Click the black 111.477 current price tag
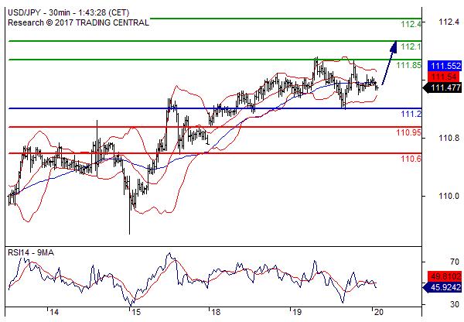 pyautogui.click(x=443, y=87)
